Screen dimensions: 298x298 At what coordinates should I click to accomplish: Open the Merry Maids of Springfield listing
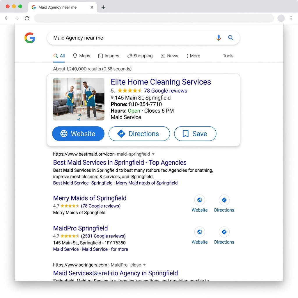(x=90, y=198)
